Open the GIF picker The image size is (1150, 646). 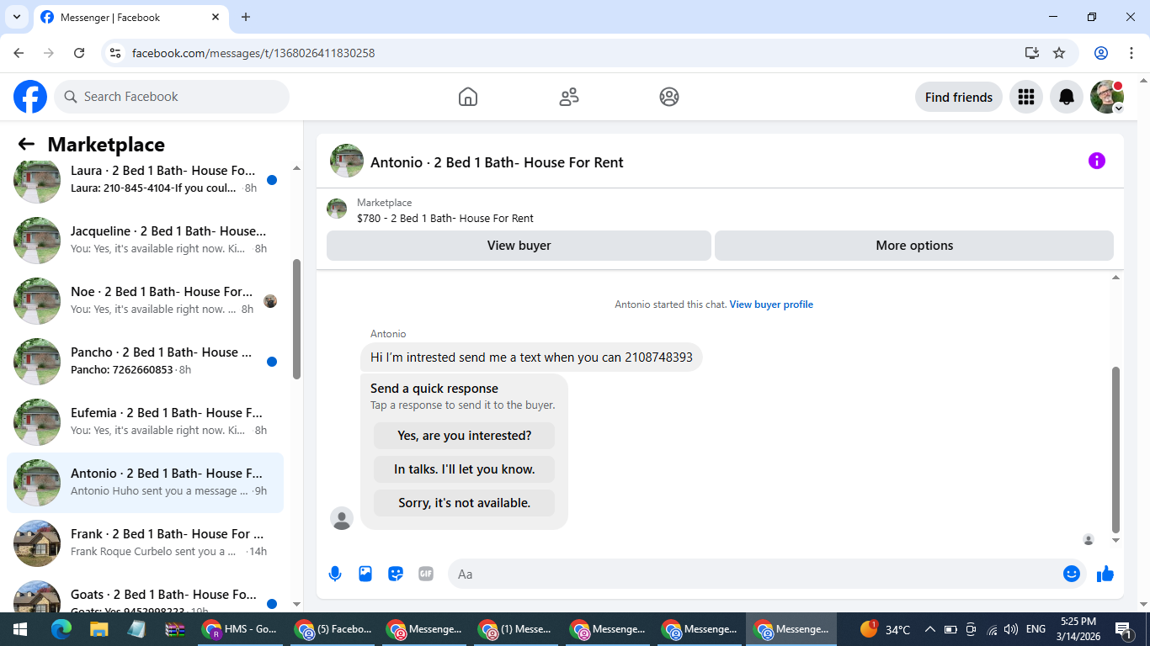click(x=426, y=574)
